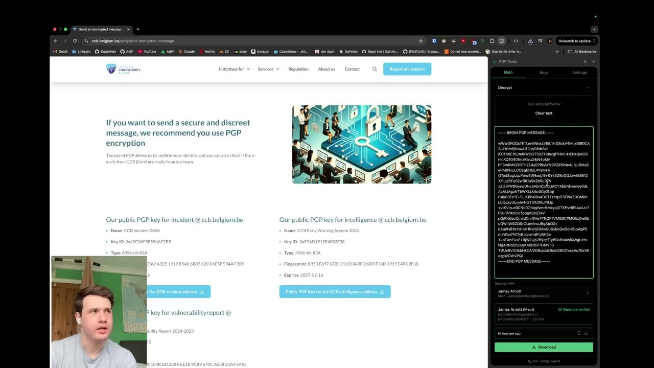
Task: Open the side panel toolbar icon
Action: pos(502,41)
